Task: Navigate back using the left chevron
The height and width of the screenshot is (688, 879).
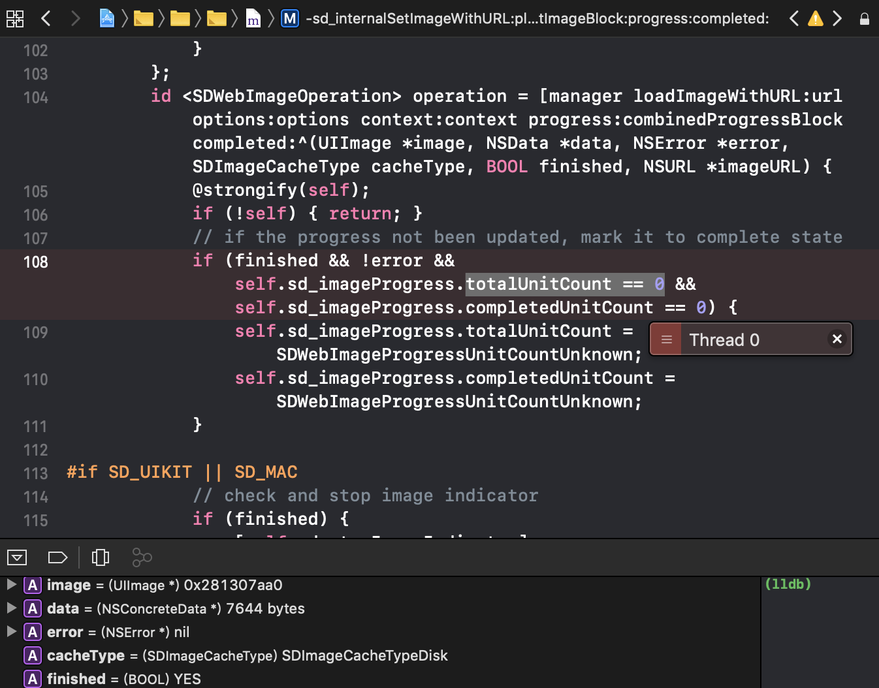Action: tap(46, 18)
